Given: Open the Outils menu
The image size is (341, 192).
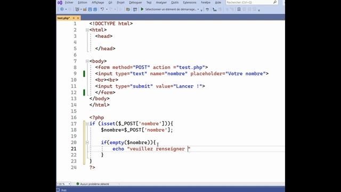Looking at the screenshot, I should [175, 3].
